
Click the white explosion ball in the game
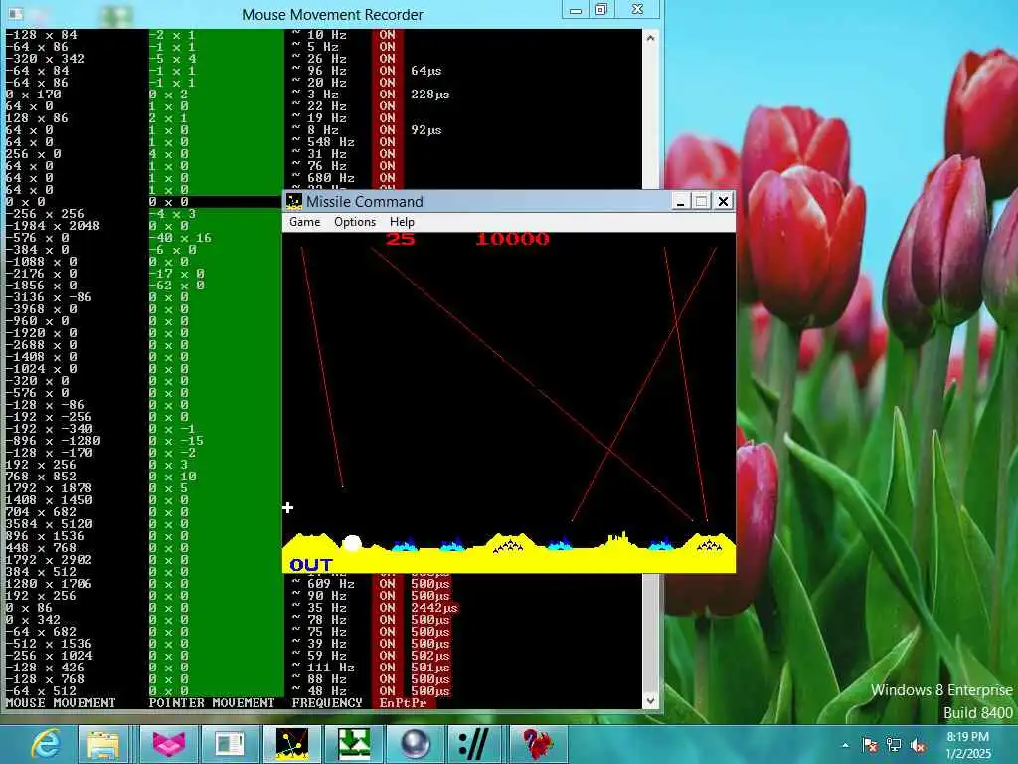(352, 543)
